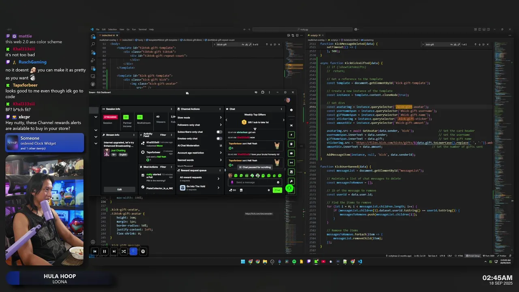This screenshot has width=519, height=292.
Task: Open VS Code Extensions view
Action: (93, 68)
